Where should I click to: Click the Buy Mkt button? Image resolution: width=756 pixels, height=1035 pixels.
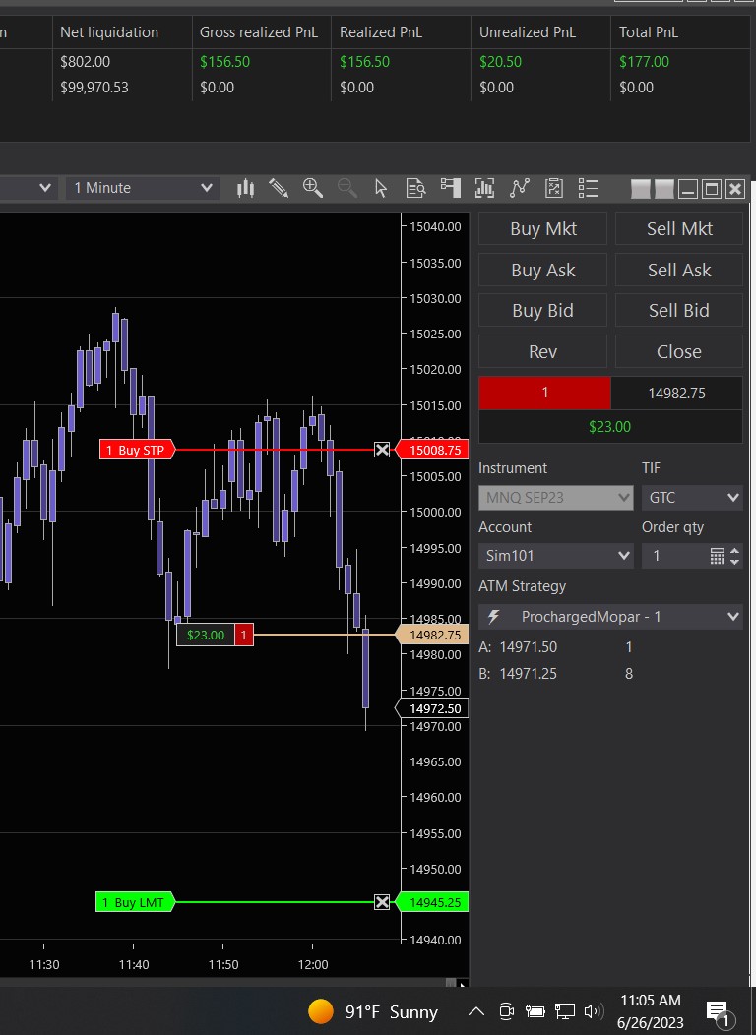[x=542, y=229]
